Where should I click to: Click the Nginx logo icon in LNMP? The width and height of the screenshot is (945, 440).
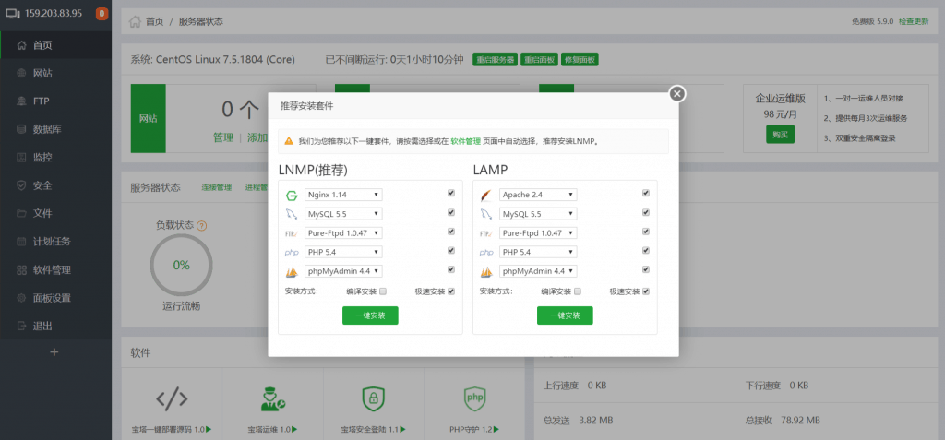coord(292,196)
